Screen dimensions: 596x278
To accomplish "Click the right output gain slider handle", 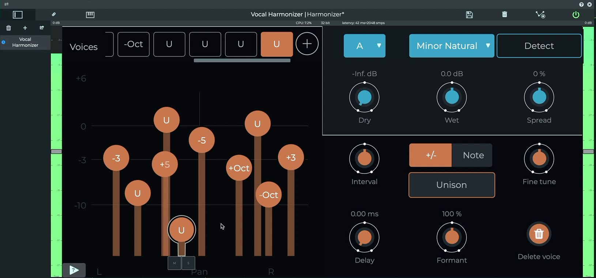I will tap(588, 151).
